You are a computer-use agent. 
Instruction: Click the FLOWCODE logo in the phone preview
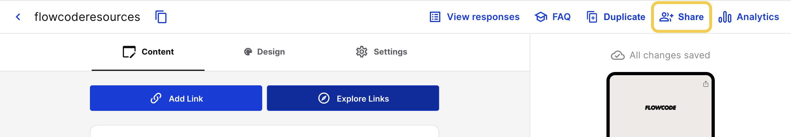pos(660,108)
